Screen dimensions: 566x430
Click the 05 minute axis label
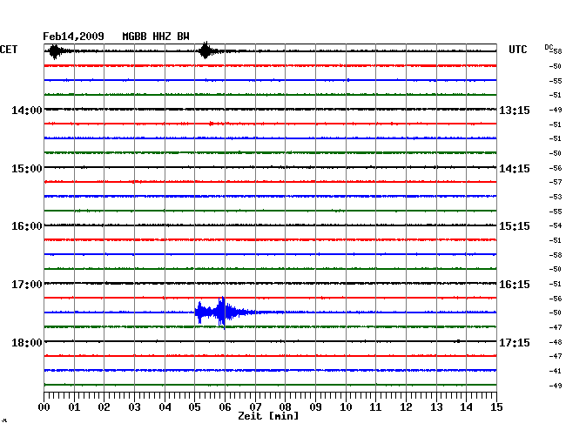[194, 406]
